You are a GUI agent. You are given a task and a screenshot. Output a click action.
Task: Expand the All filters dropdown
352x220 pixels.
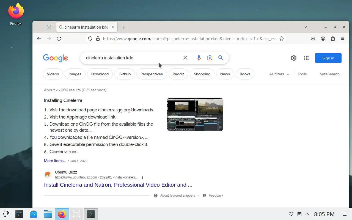[279, 74]
